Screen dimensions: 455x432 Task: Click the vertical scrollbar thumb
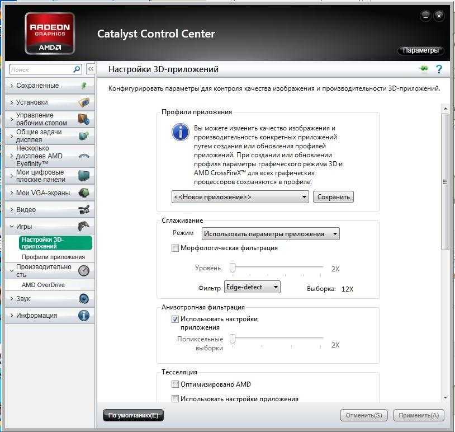(445, 181)
